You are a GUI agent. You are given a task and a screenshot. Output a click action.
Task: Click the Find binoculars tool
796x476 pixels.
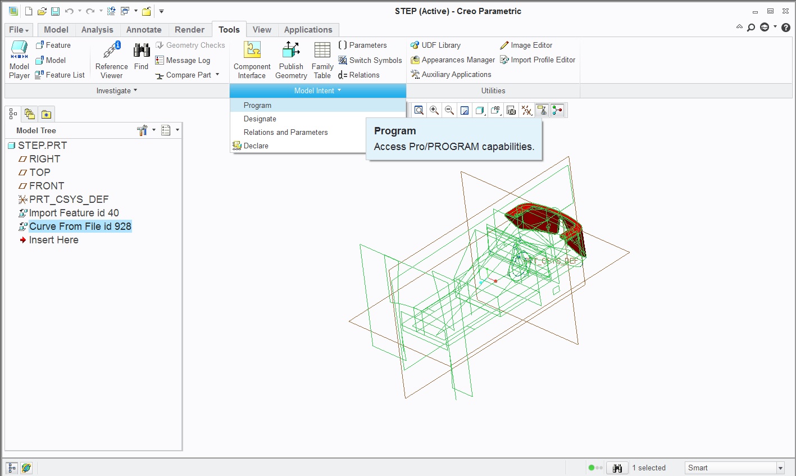pos(141,56)
